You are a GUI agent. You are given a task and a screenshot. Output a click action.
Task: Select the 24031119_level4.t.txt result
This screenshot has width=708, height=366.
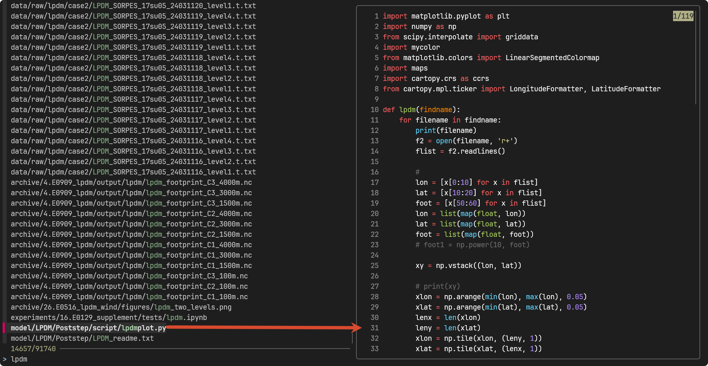click(133, 16)
